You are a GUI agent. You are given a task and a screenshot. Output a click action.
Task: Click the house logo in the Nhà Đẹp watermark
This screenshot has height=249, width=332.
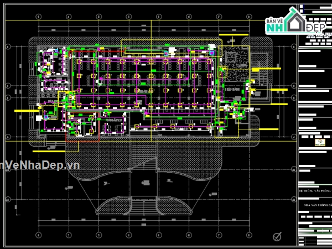pos(295,20)
